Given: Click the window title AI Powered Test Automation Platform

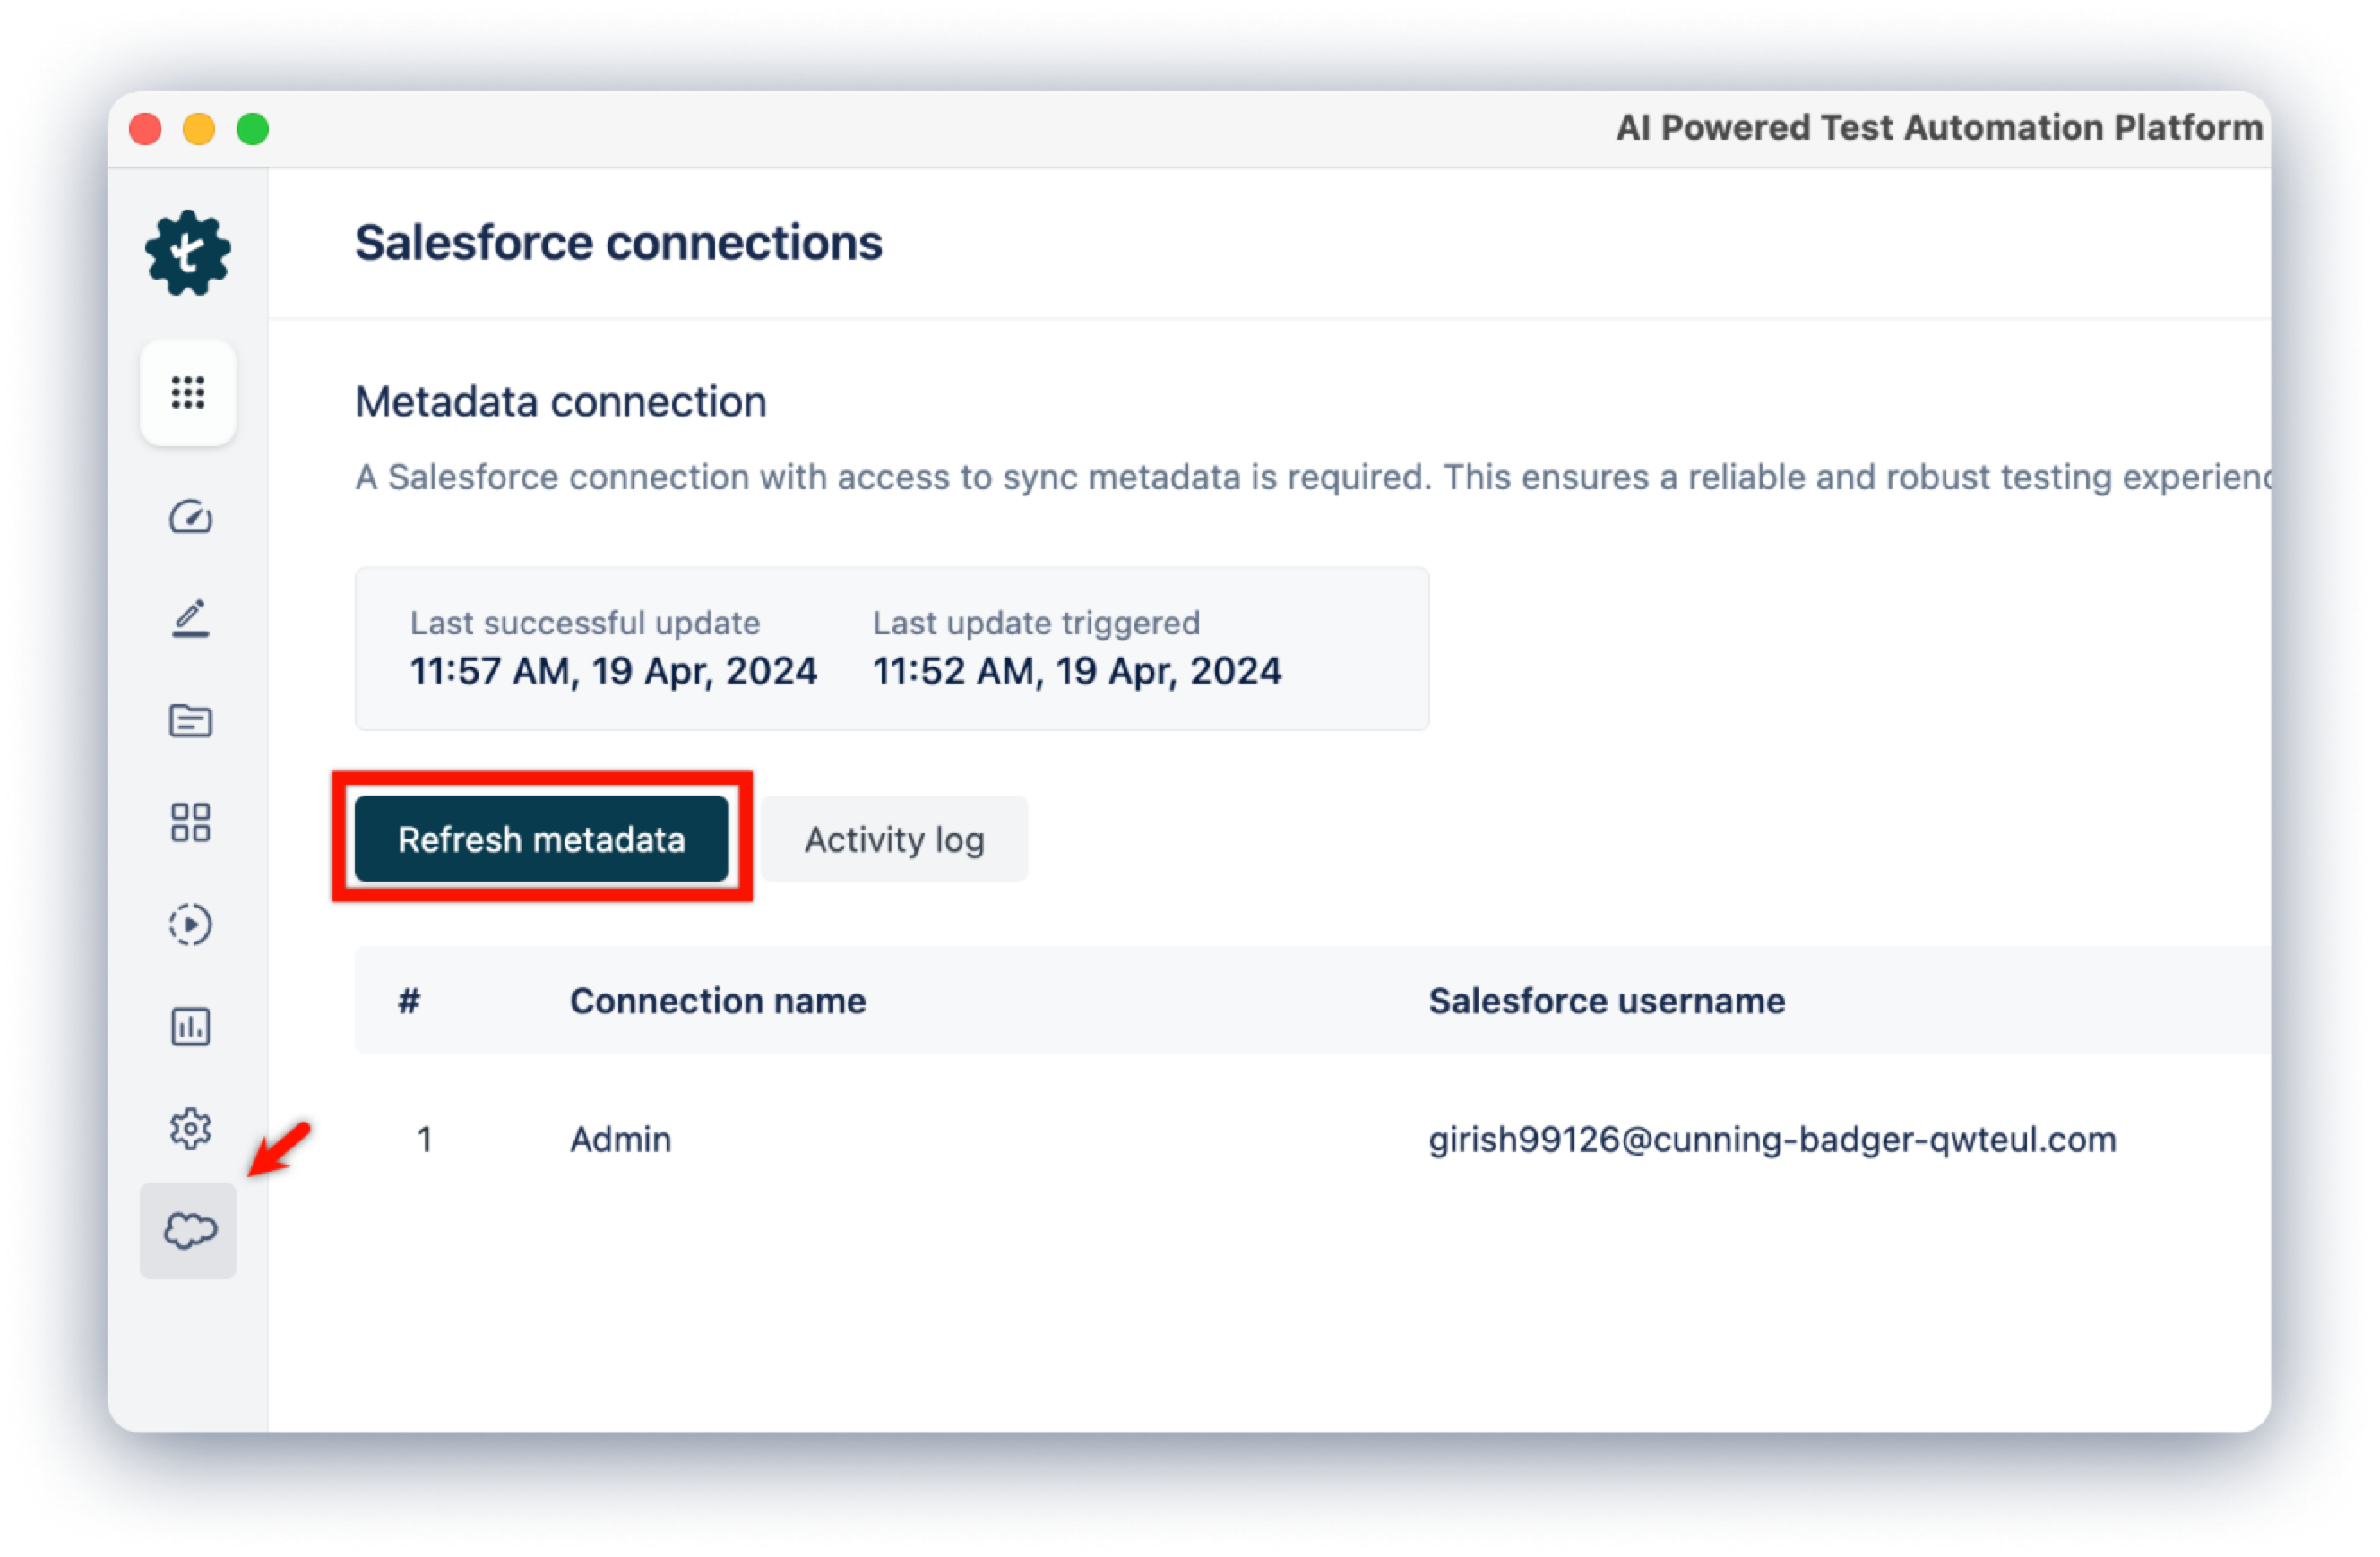Looking at the screenshot, I should point(1939,128).
